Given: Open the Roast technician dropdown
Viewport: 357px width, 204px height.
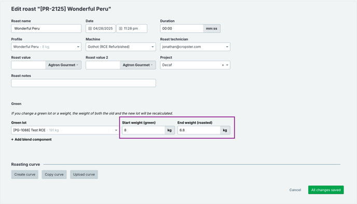Looking at the screenshot, I should pos(195,47).
